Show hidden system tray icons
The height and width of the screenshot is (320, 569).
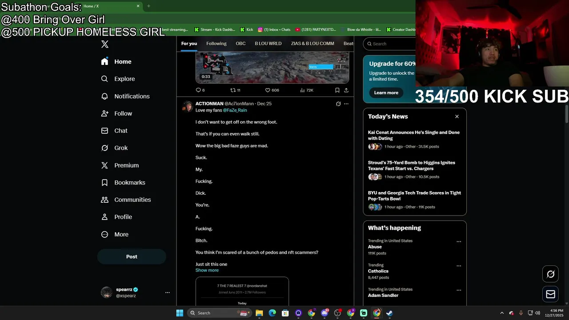(x=502, y=313)
